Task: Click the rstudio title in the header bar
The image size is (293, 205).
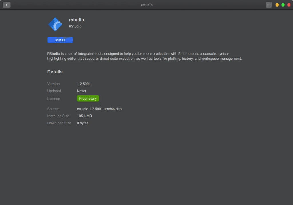Action: coord(147,5)
